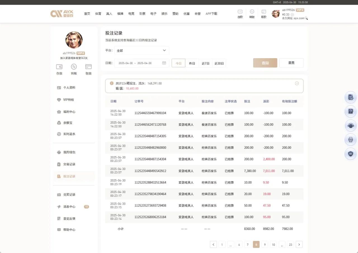Switch to 彩票 lottery section
This screenshot has height=253, width=358.
coord(142,13)
